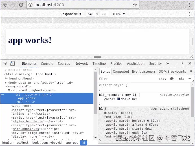
Task: Edit viewport height field 88
Action: (x=104, y=14)
